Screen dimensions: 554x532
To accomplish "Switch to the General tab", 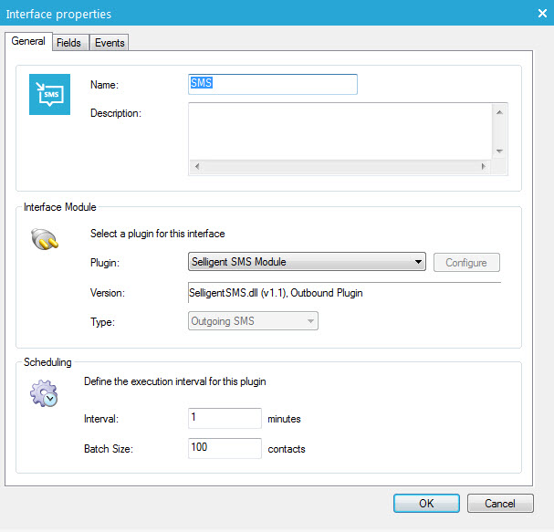I will pyautogui.click(x=28, y=42).
